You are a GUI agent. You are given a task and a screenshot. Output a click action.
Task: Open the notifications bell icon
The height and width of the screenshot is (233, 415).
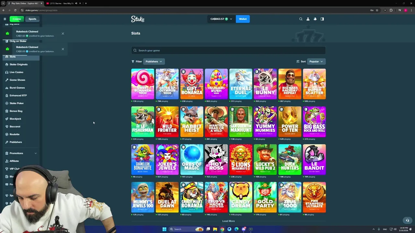coord(315,19)
